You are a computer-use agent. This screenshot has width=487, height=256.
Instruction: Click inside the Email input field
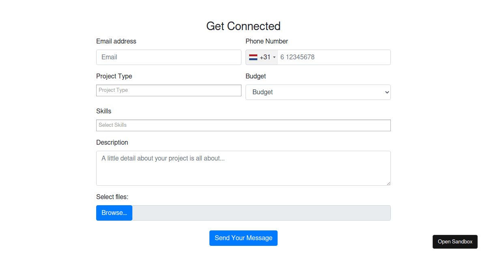pos(168,57)
